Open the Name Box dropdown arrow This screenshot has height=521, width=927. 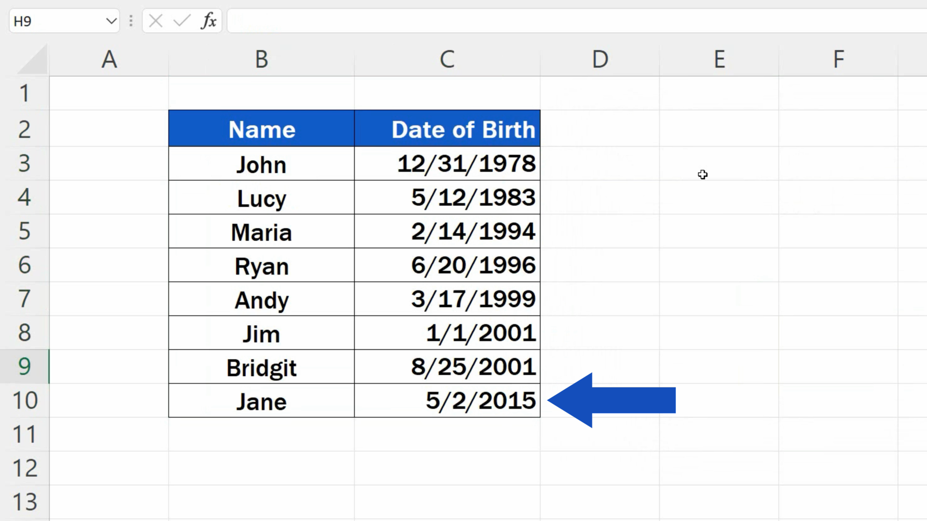(x=111, y=21)
